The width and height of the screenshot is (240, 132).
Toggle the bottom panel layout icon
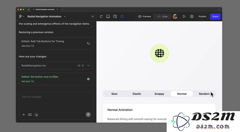click(108, 17)
